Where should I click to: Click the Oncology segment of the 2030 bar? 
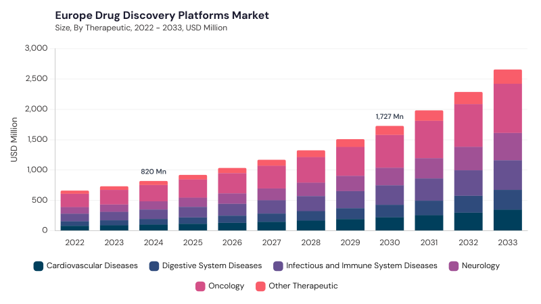[x=390, y=151]
